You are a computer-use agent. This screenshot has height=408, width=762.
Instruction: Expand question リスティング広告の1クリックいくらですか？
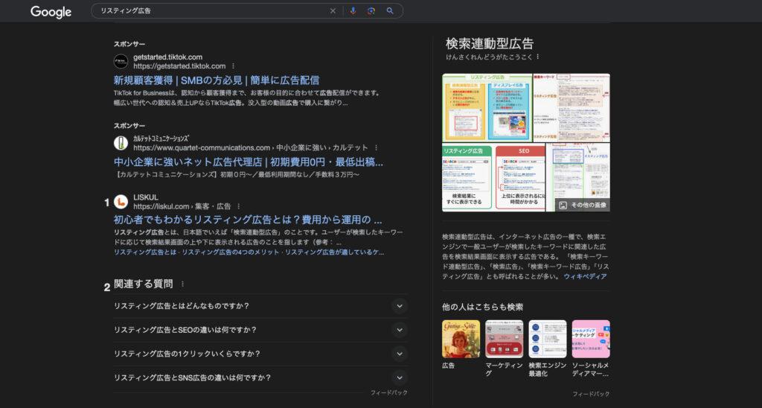pyautogui.click(x=400, y=354)
